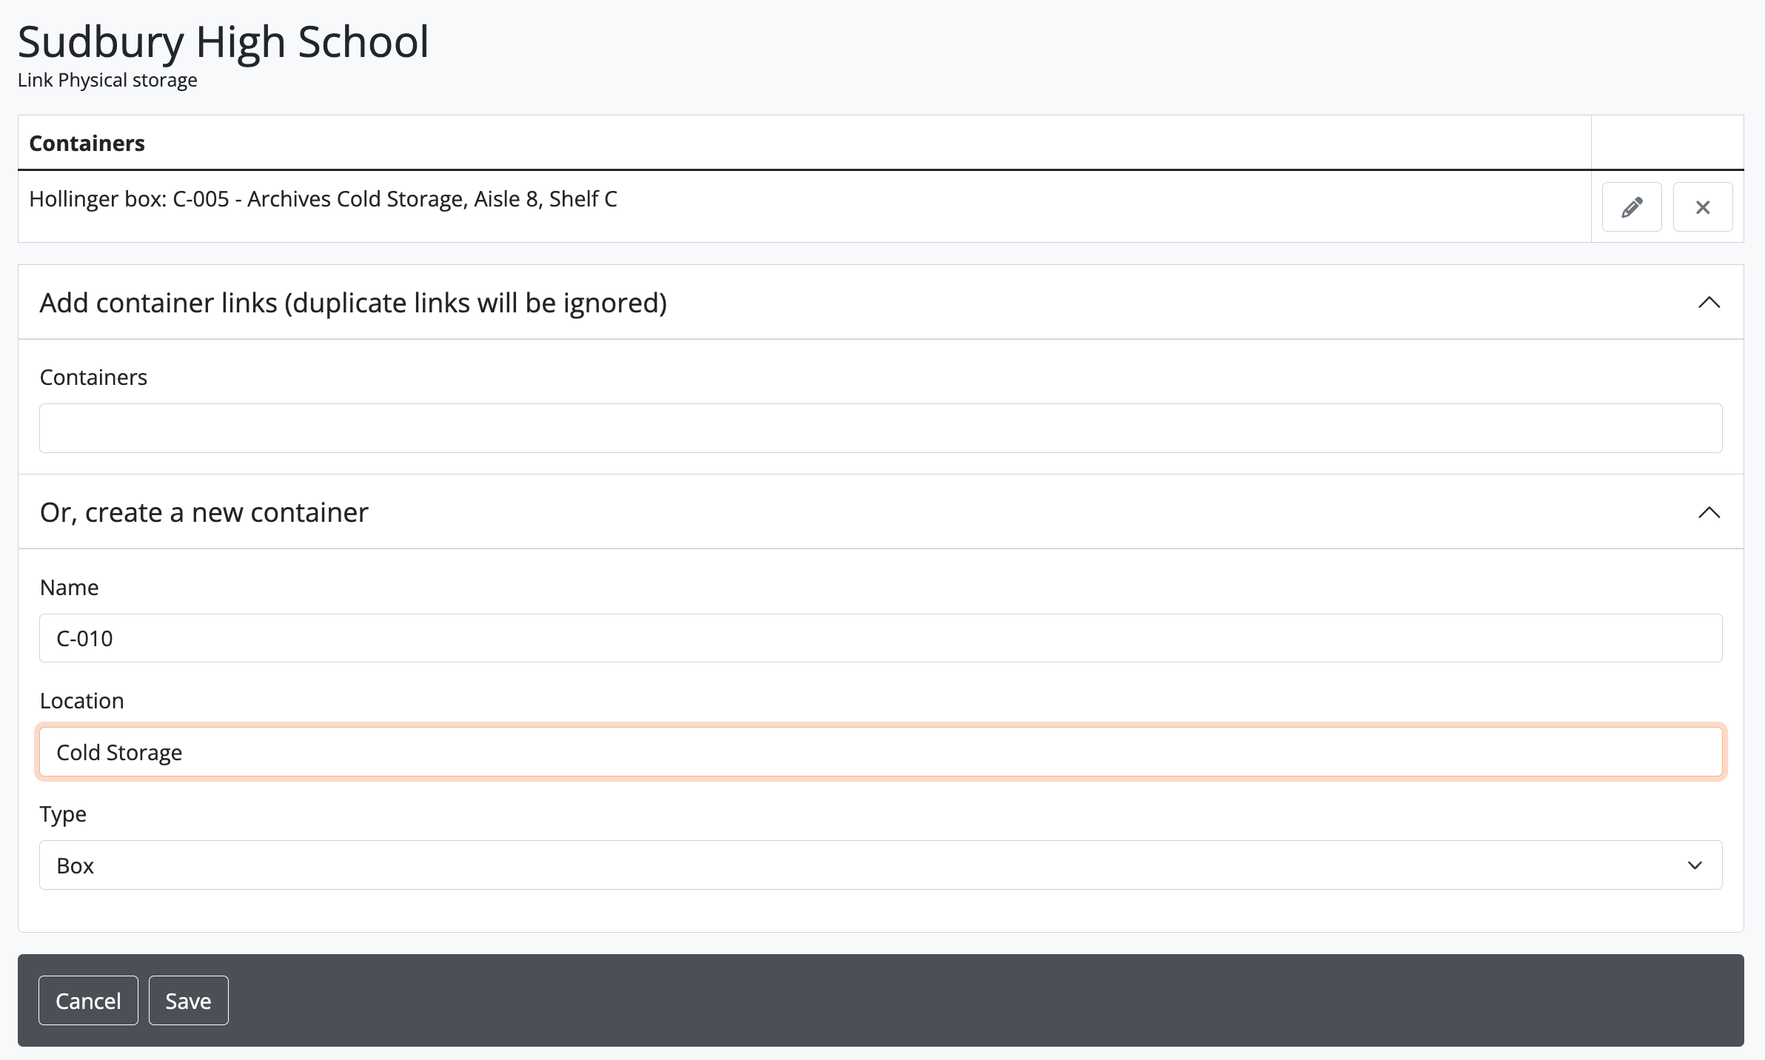Viewport: 1765px width, 1060px height.
Task: Collapse the create new container chevron
Action: pyautogui.click(x=1708, y=511)
